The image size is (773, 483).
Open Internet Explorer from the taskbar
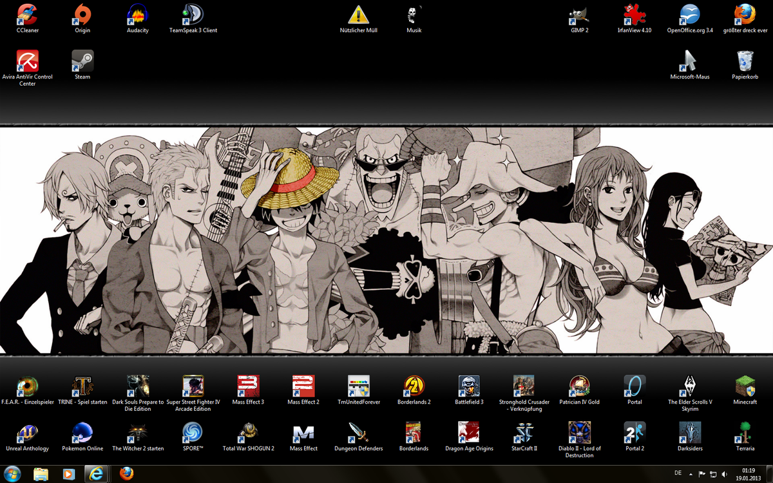tap(97, 474)
